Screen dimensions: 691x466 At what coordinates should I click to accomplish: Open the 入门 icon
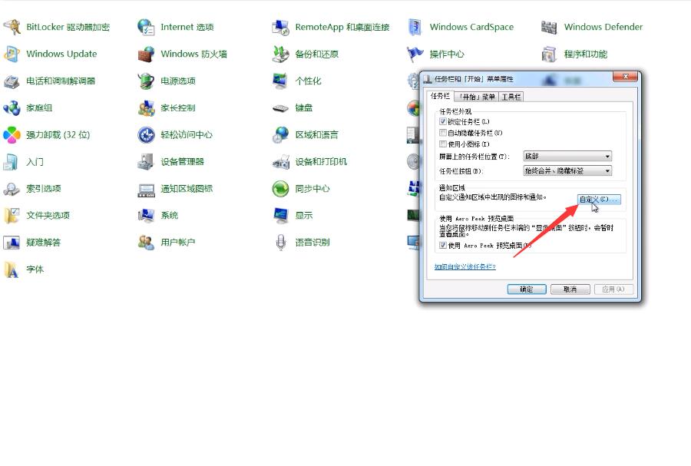point(12,162)
